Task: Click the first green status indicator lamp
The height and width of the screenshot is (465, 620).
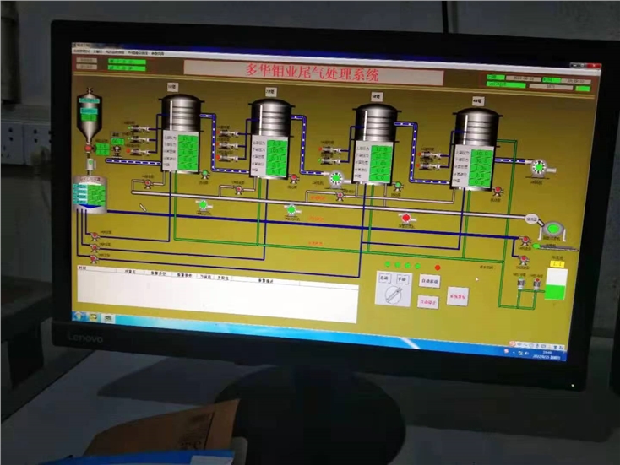Action: pos(387,264)
